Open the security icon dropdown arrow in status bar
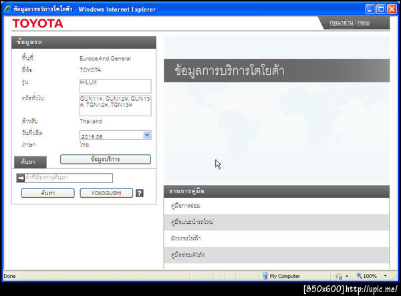401x296 pixels. (x=347, y=276)
